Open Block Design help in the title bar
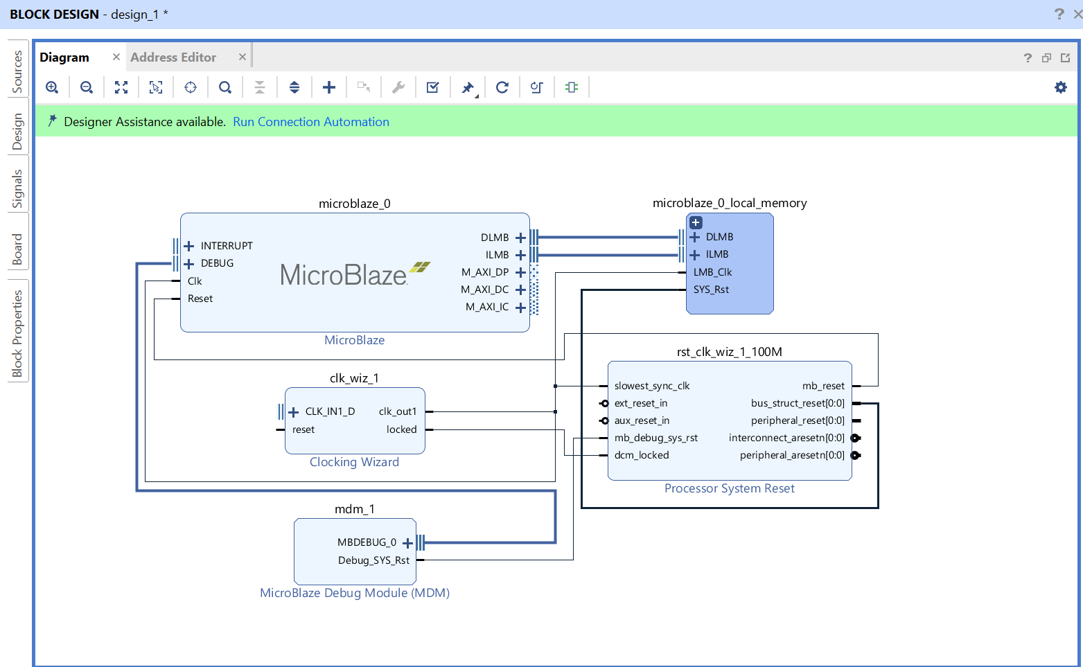 (x=1059, y=14)
